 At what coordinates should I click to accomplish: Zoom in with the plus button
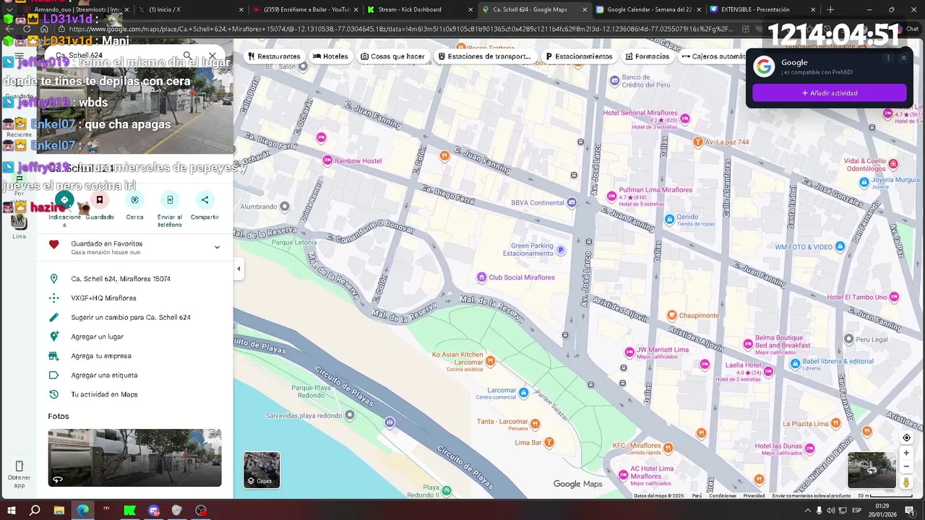[906, 453]
